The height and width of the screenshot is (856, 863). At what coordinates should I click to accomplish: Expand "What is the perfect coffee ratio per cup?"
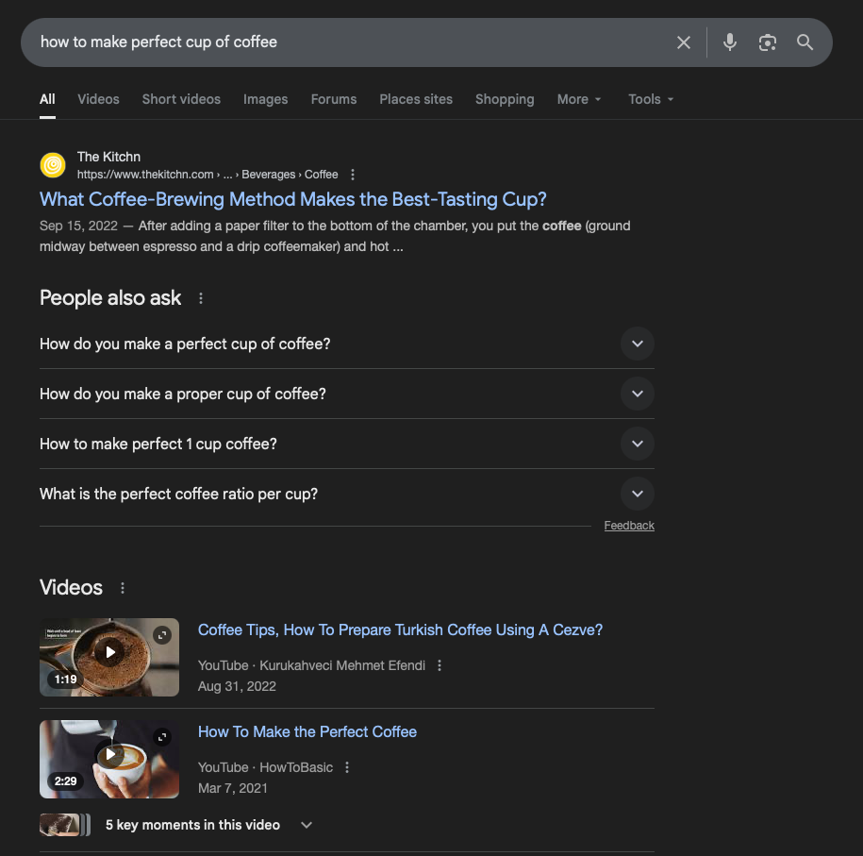[x=638, y=494]
